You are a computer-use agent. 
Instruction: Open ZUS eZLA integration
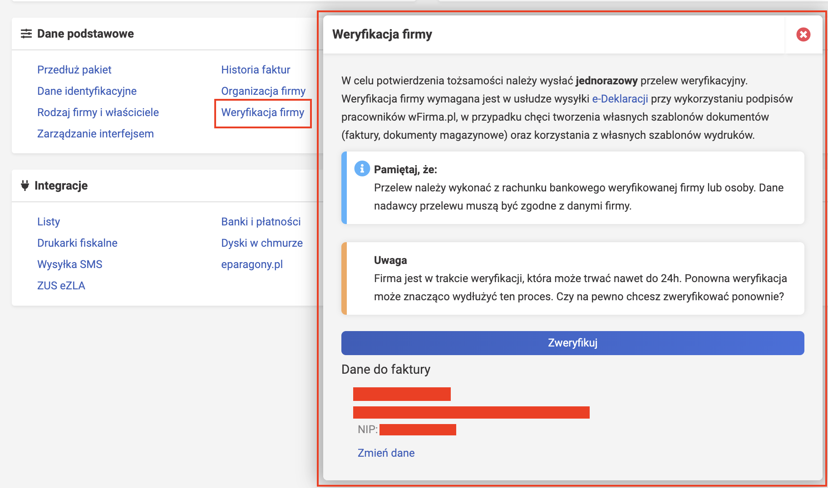[61, 286]
